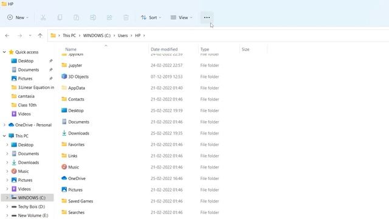Image resolution: width=389 pixels, height=219 pixels.
Task: Sort by Date modified column header
Action: 164,49
